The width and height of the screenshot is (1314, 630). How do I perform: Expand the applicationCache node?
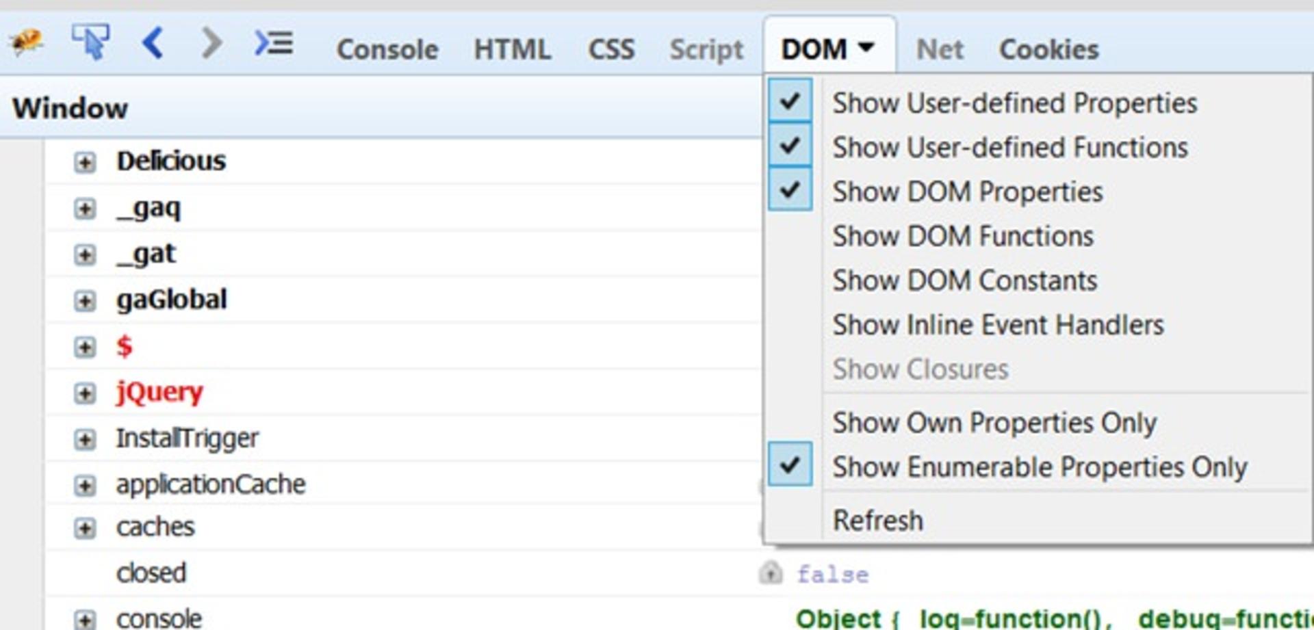85,486
